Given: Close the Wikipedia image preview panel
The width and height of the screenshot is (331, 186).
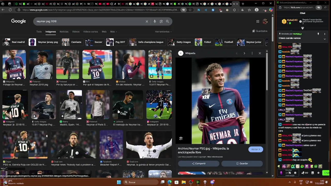Looking at the screenshot, I should coord(260,53).
